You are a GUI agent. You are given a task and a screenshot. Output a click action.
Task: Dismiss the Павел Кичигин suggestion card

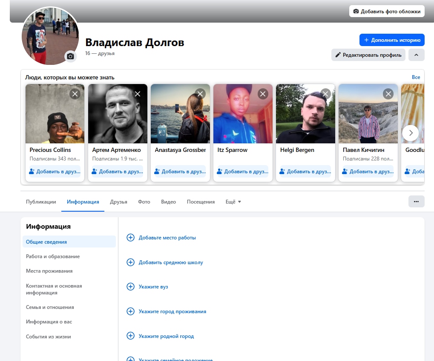388,94
